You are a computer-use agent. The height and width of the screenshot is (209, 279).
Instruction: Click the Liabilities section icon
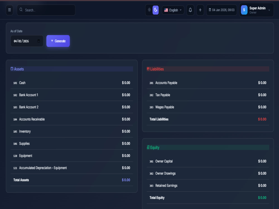(x=148, y=69)
